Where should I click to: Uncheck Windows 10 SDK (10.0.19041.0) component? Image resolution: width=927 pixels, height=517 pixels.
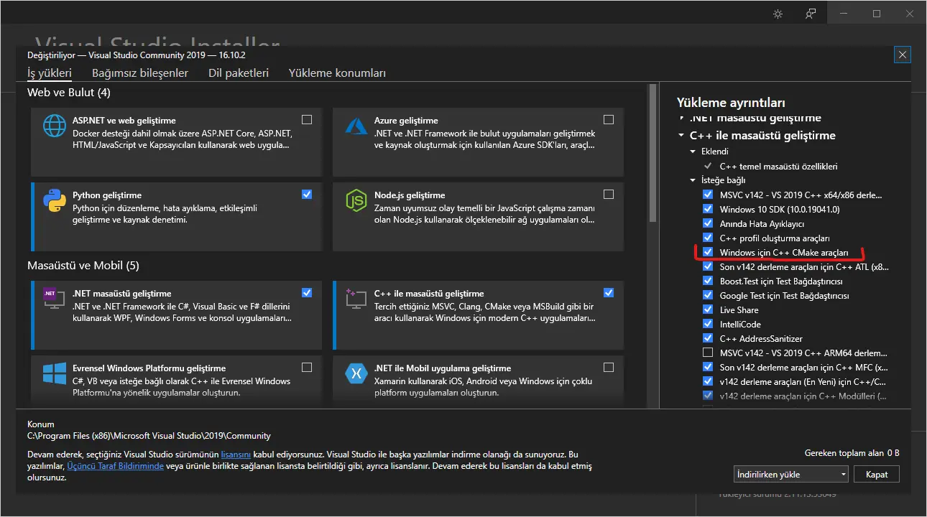708,209
